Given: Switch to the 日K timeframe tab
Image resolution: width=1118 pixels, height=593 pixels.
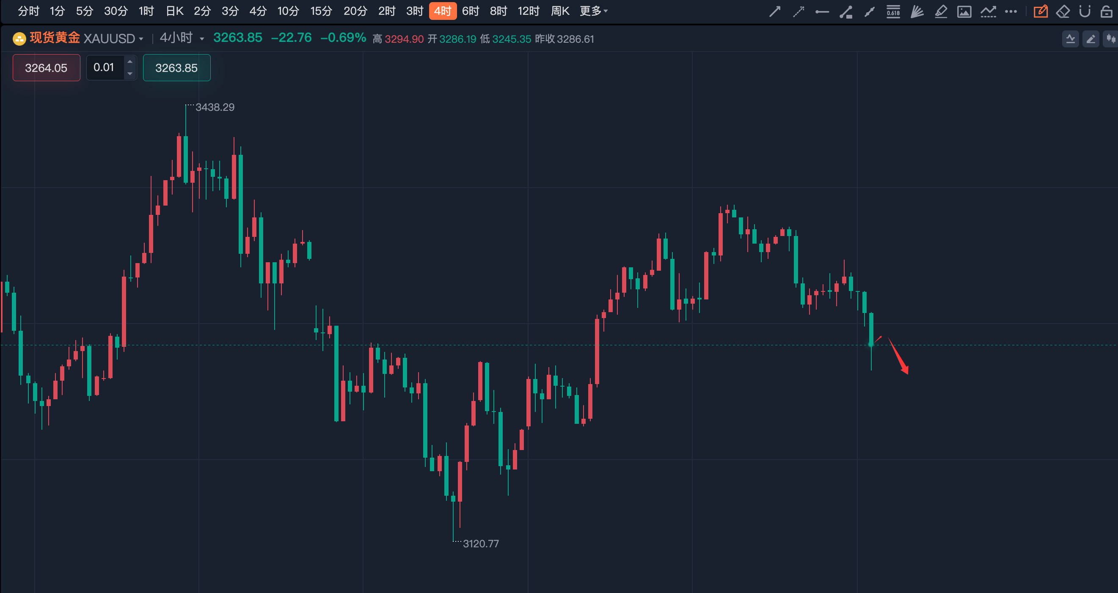Looking at the screenshot, I should [174, 11].
